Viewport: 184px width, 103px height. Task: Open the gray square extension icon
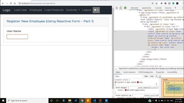(169, 3)
